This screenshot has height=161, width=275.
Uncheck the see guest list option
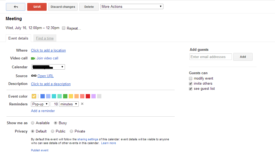[191, 89]
